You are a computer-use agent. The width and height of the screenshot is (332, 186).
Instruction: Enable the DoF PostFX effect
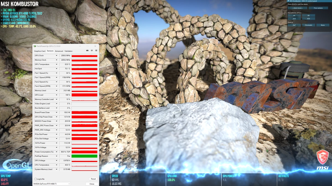click(x=294, y=25)
